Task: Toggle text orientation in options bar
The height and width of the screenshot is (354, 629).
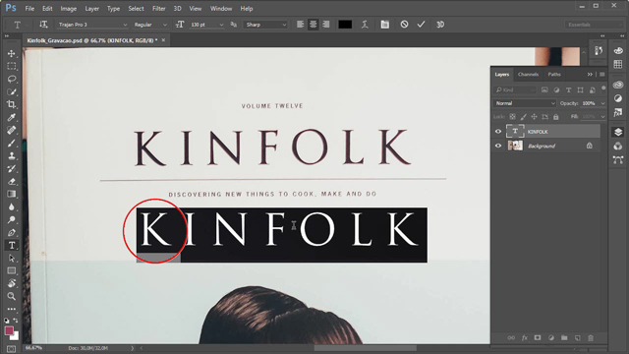Action: (x=43, y=25)
